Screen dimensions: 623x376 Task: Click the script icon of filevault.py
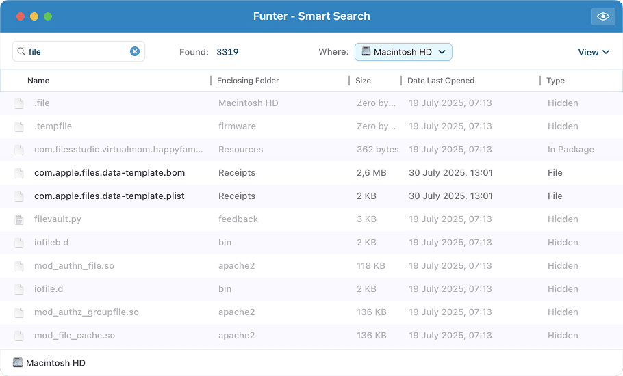[x=19, y=219]
